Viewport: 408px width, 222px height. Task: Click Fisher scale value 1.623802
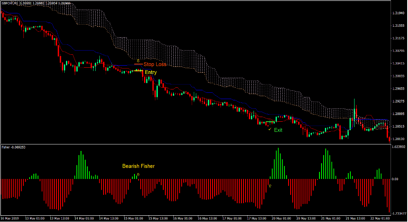coord(399,147)
